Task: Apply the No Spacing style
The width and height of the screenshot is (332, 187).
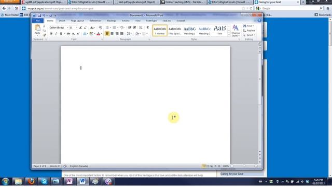Action: click(175, 31)
